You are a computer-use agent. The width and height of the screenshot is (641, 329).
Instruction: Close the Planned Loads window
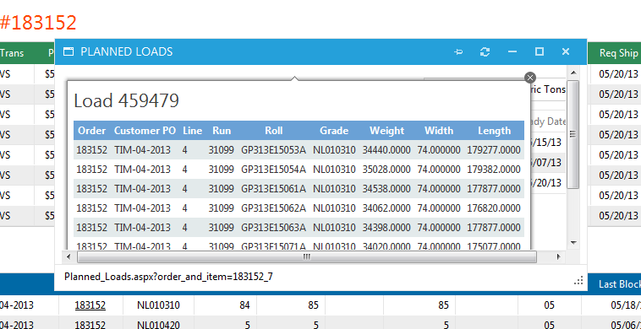[x=566, y=51]
